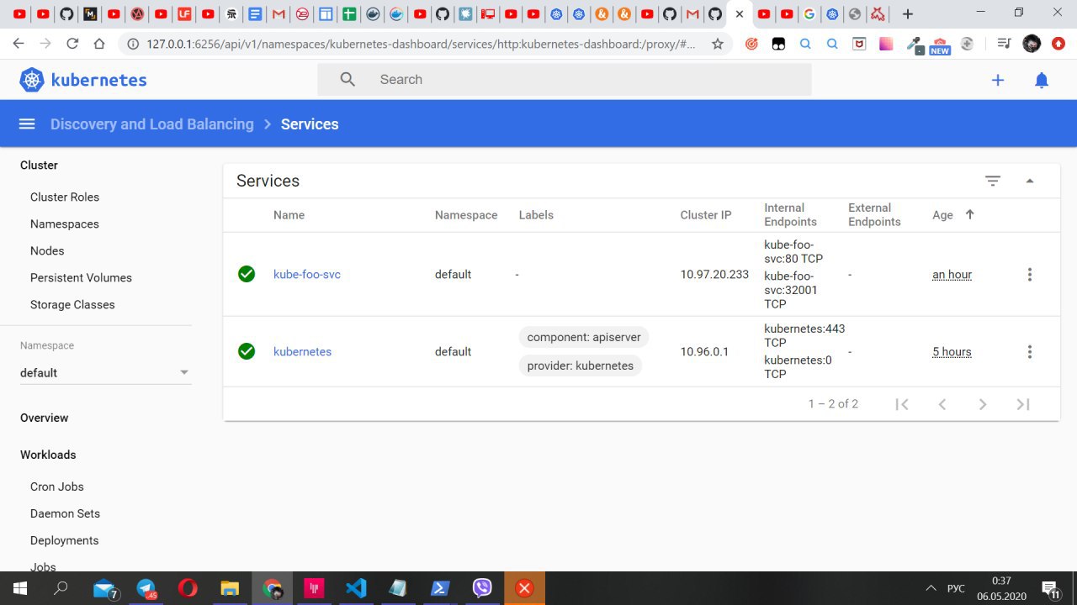Open Deployments in sidebar
The width and height of the screenshot is (1077, 605).
[x=65, y=540]
